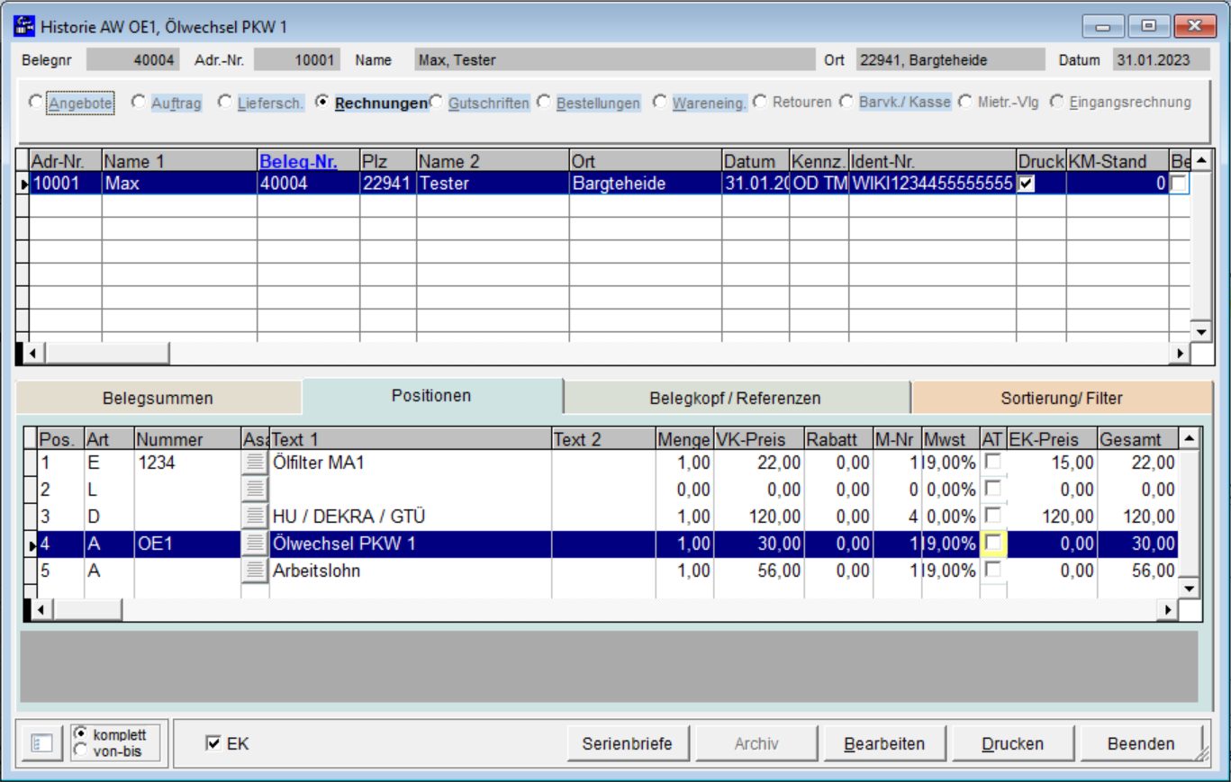Choose the Auftrag document type
The height and width of the screenshot is (782, 1231).
point(138,103)
